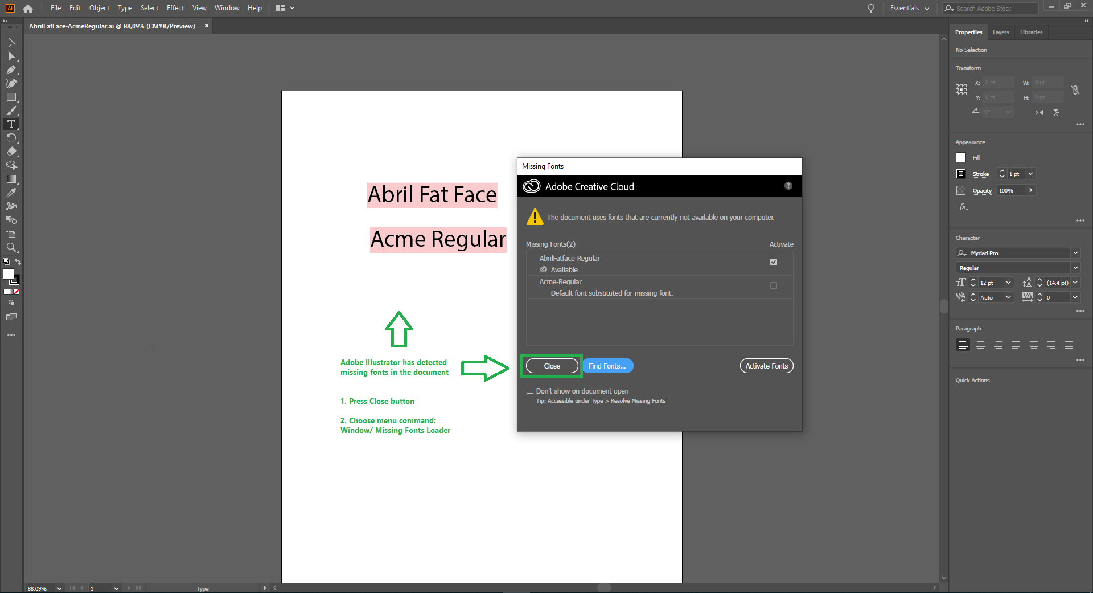Open the Effect menu
The image size is (1093, 593).
pos(175,8)
